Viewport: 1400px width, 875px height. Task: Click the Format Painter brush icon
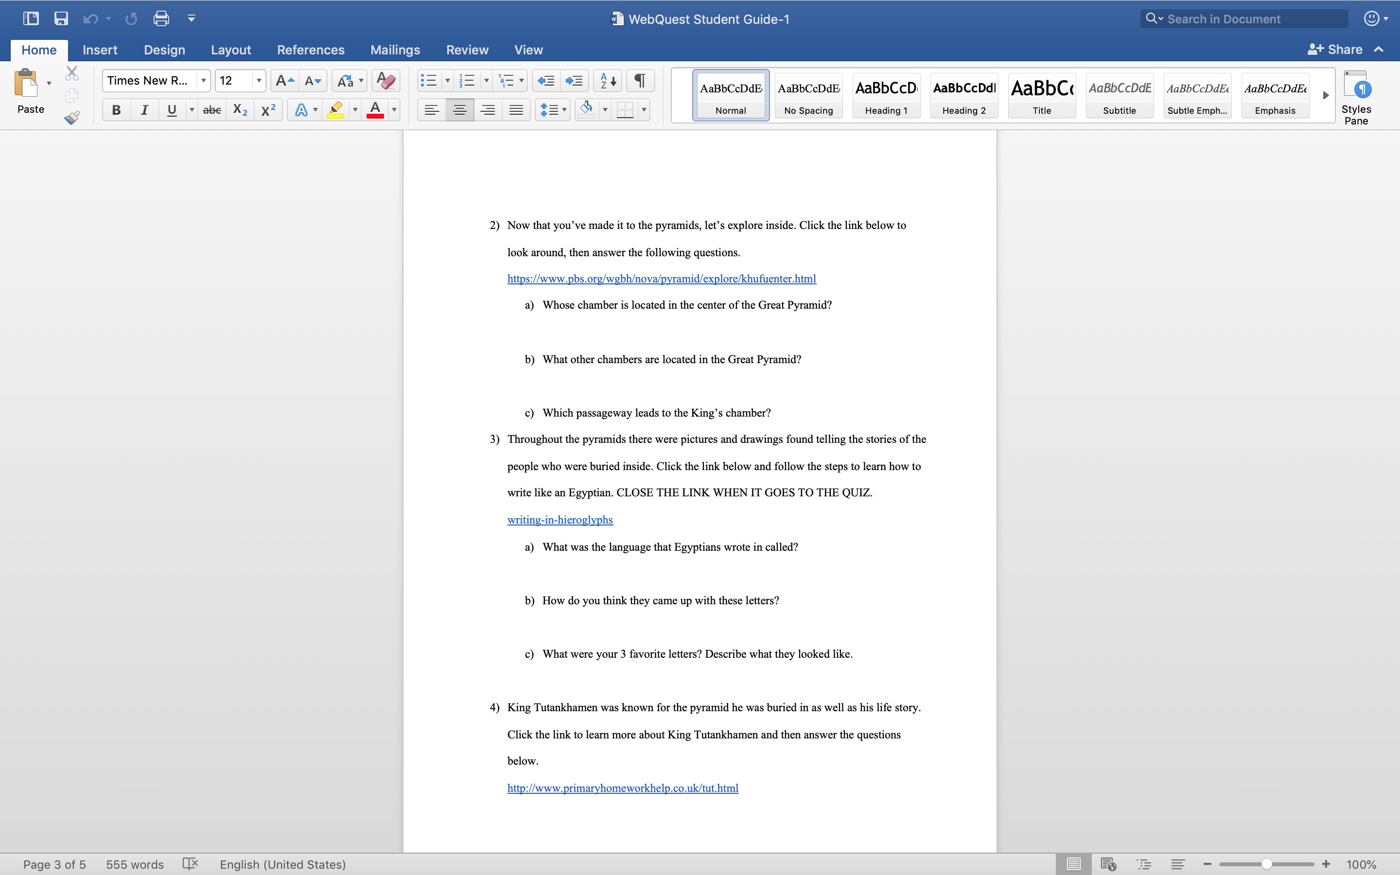(x=72, y=118)
